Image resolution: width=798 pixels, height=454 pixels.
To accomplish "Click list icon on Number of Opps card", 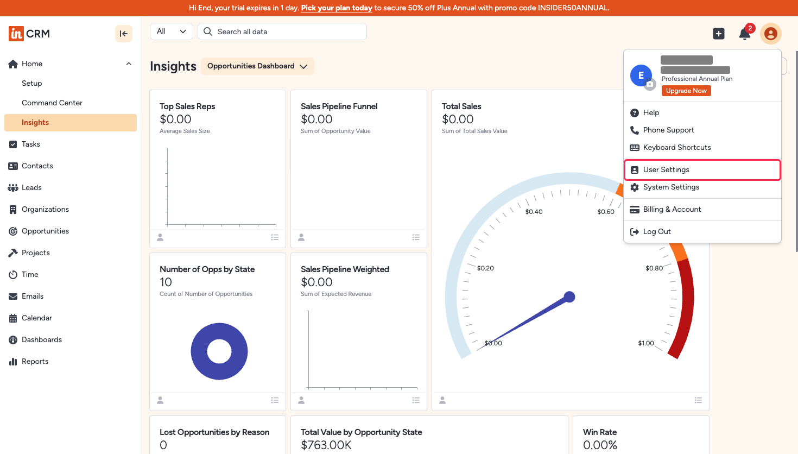I will (x=275, y=400).
